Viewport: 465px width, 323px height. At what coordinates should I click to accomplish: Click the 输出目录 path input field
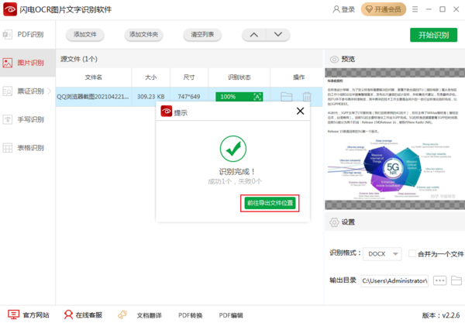395,280
